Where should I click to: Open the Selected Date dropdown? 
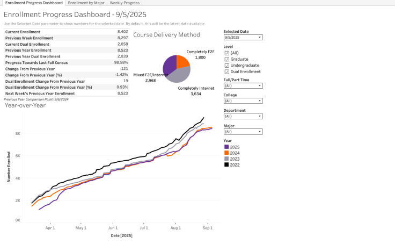[x=243, y=38]
